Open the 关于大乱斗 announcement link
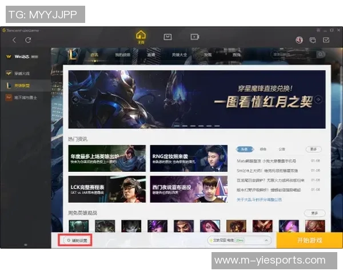This screenshot has height=275, width=343. point(260,199)
